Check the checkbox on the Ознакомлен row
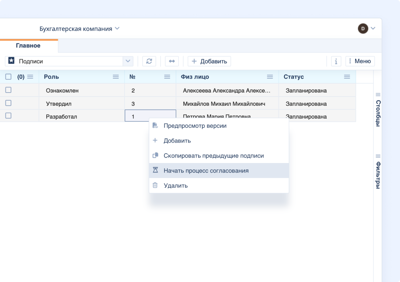This screenshot has width=400, height=282. pos(8,90)
